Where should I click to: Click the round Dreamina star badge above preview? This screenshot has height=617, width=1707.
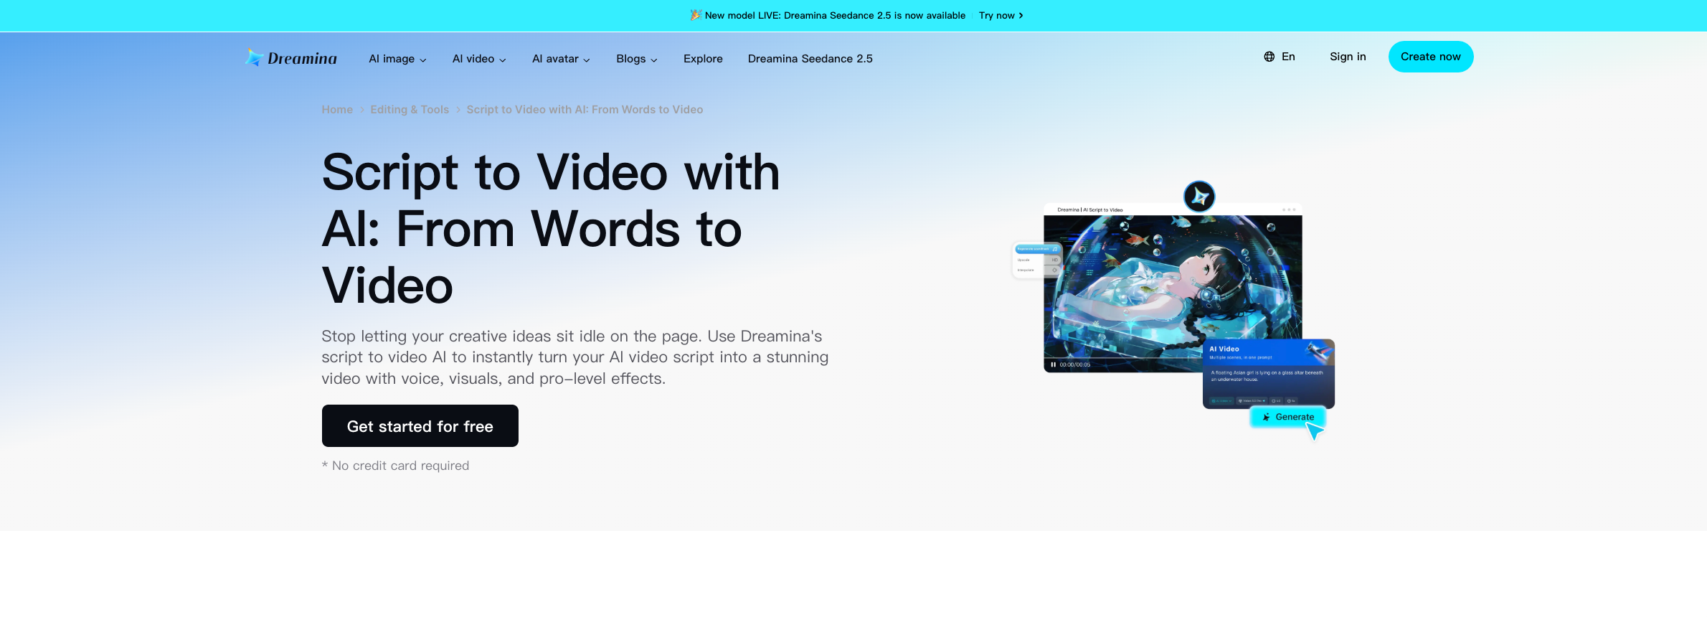(x=1199, y=197)
